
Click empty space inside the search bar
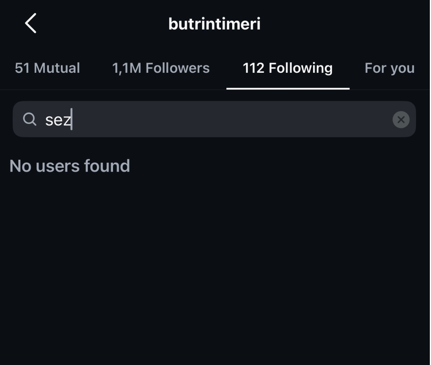pos(231,119)
